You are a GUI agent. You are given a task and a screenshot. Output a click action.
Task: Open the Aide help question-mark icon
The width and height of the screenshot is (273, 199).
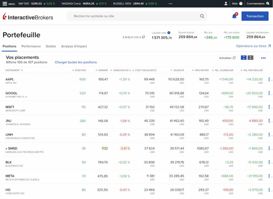pos(241,3)
